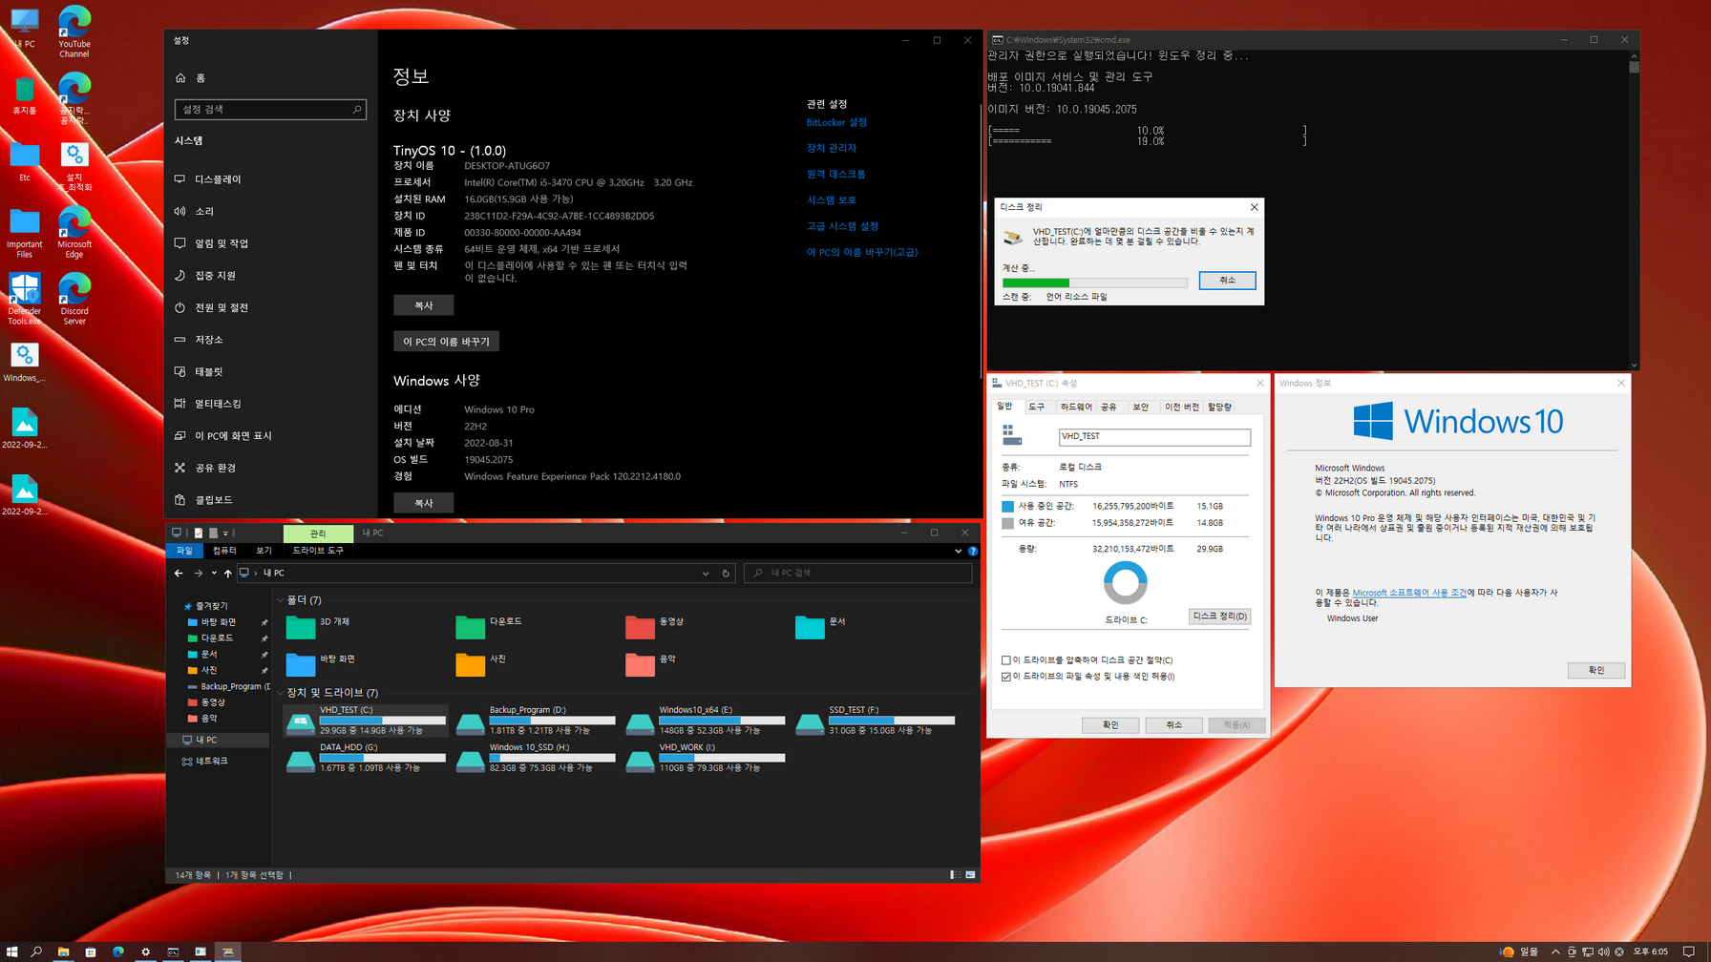Click the 장치 관리자 link in Settings
1711x962 pixels.
click(x=832, y=148)
